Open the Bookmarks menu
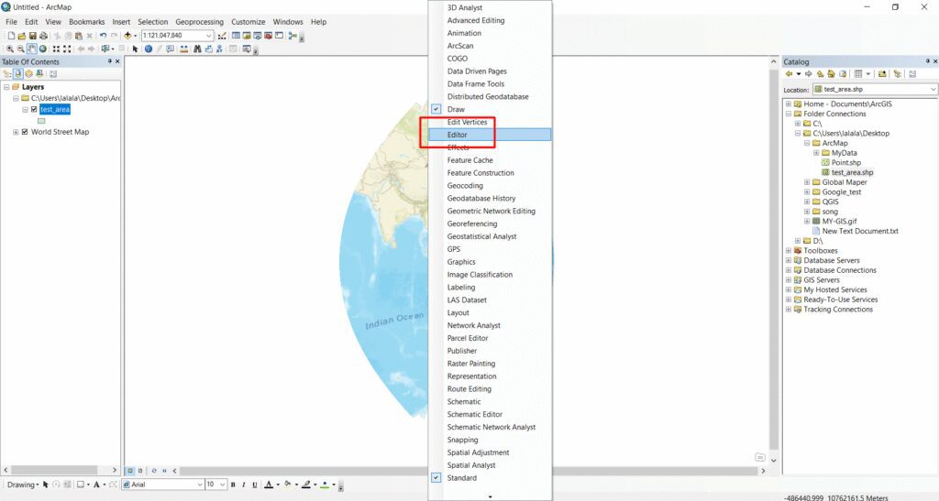Image resolution: width=939 pixels, height=501 pixels. [x=86, y=21]
